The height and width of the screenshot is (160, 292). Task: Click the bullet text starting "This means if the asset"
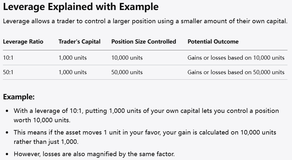click(145, 133)
